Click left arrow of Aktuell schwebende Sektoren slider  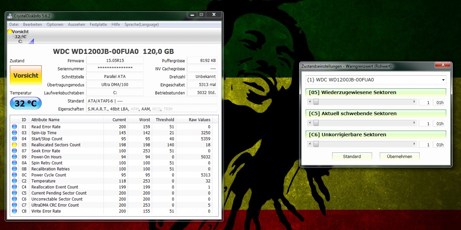309,123
